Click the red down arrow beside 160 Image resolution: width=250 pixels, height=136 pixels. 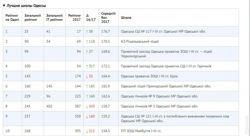pyautogui.click(x=87, y=116)
